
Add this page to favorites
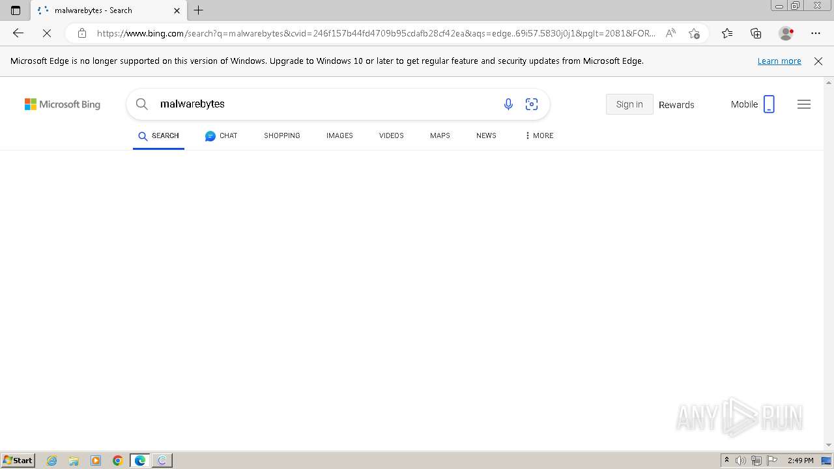(x=694, y=33)
